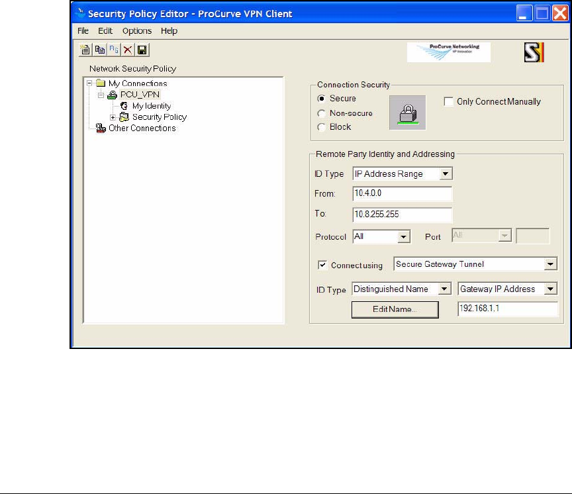Click the My Connections folder icon

click(x=101, y=83)
